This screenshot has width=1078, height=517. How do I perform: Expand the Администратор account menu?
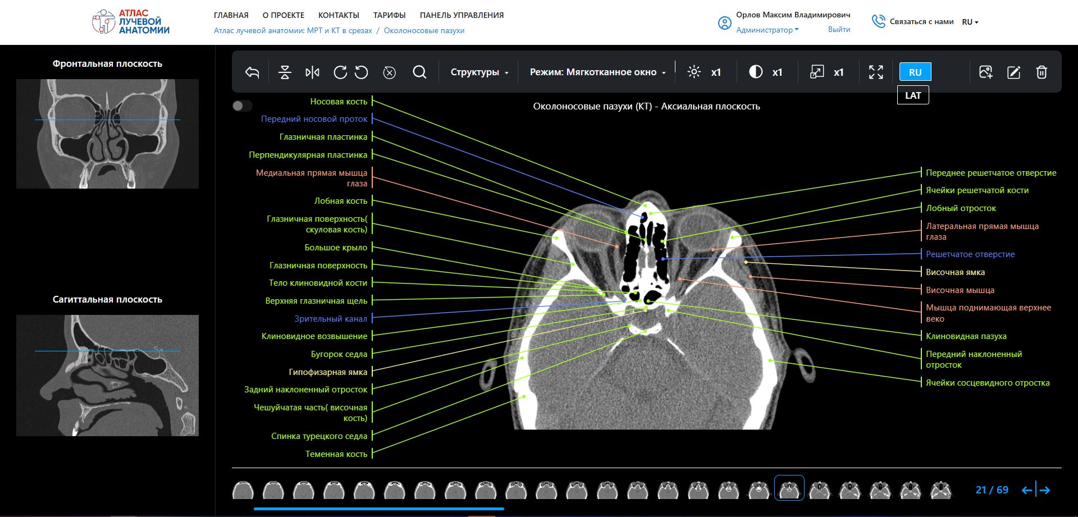click(767, 30)
